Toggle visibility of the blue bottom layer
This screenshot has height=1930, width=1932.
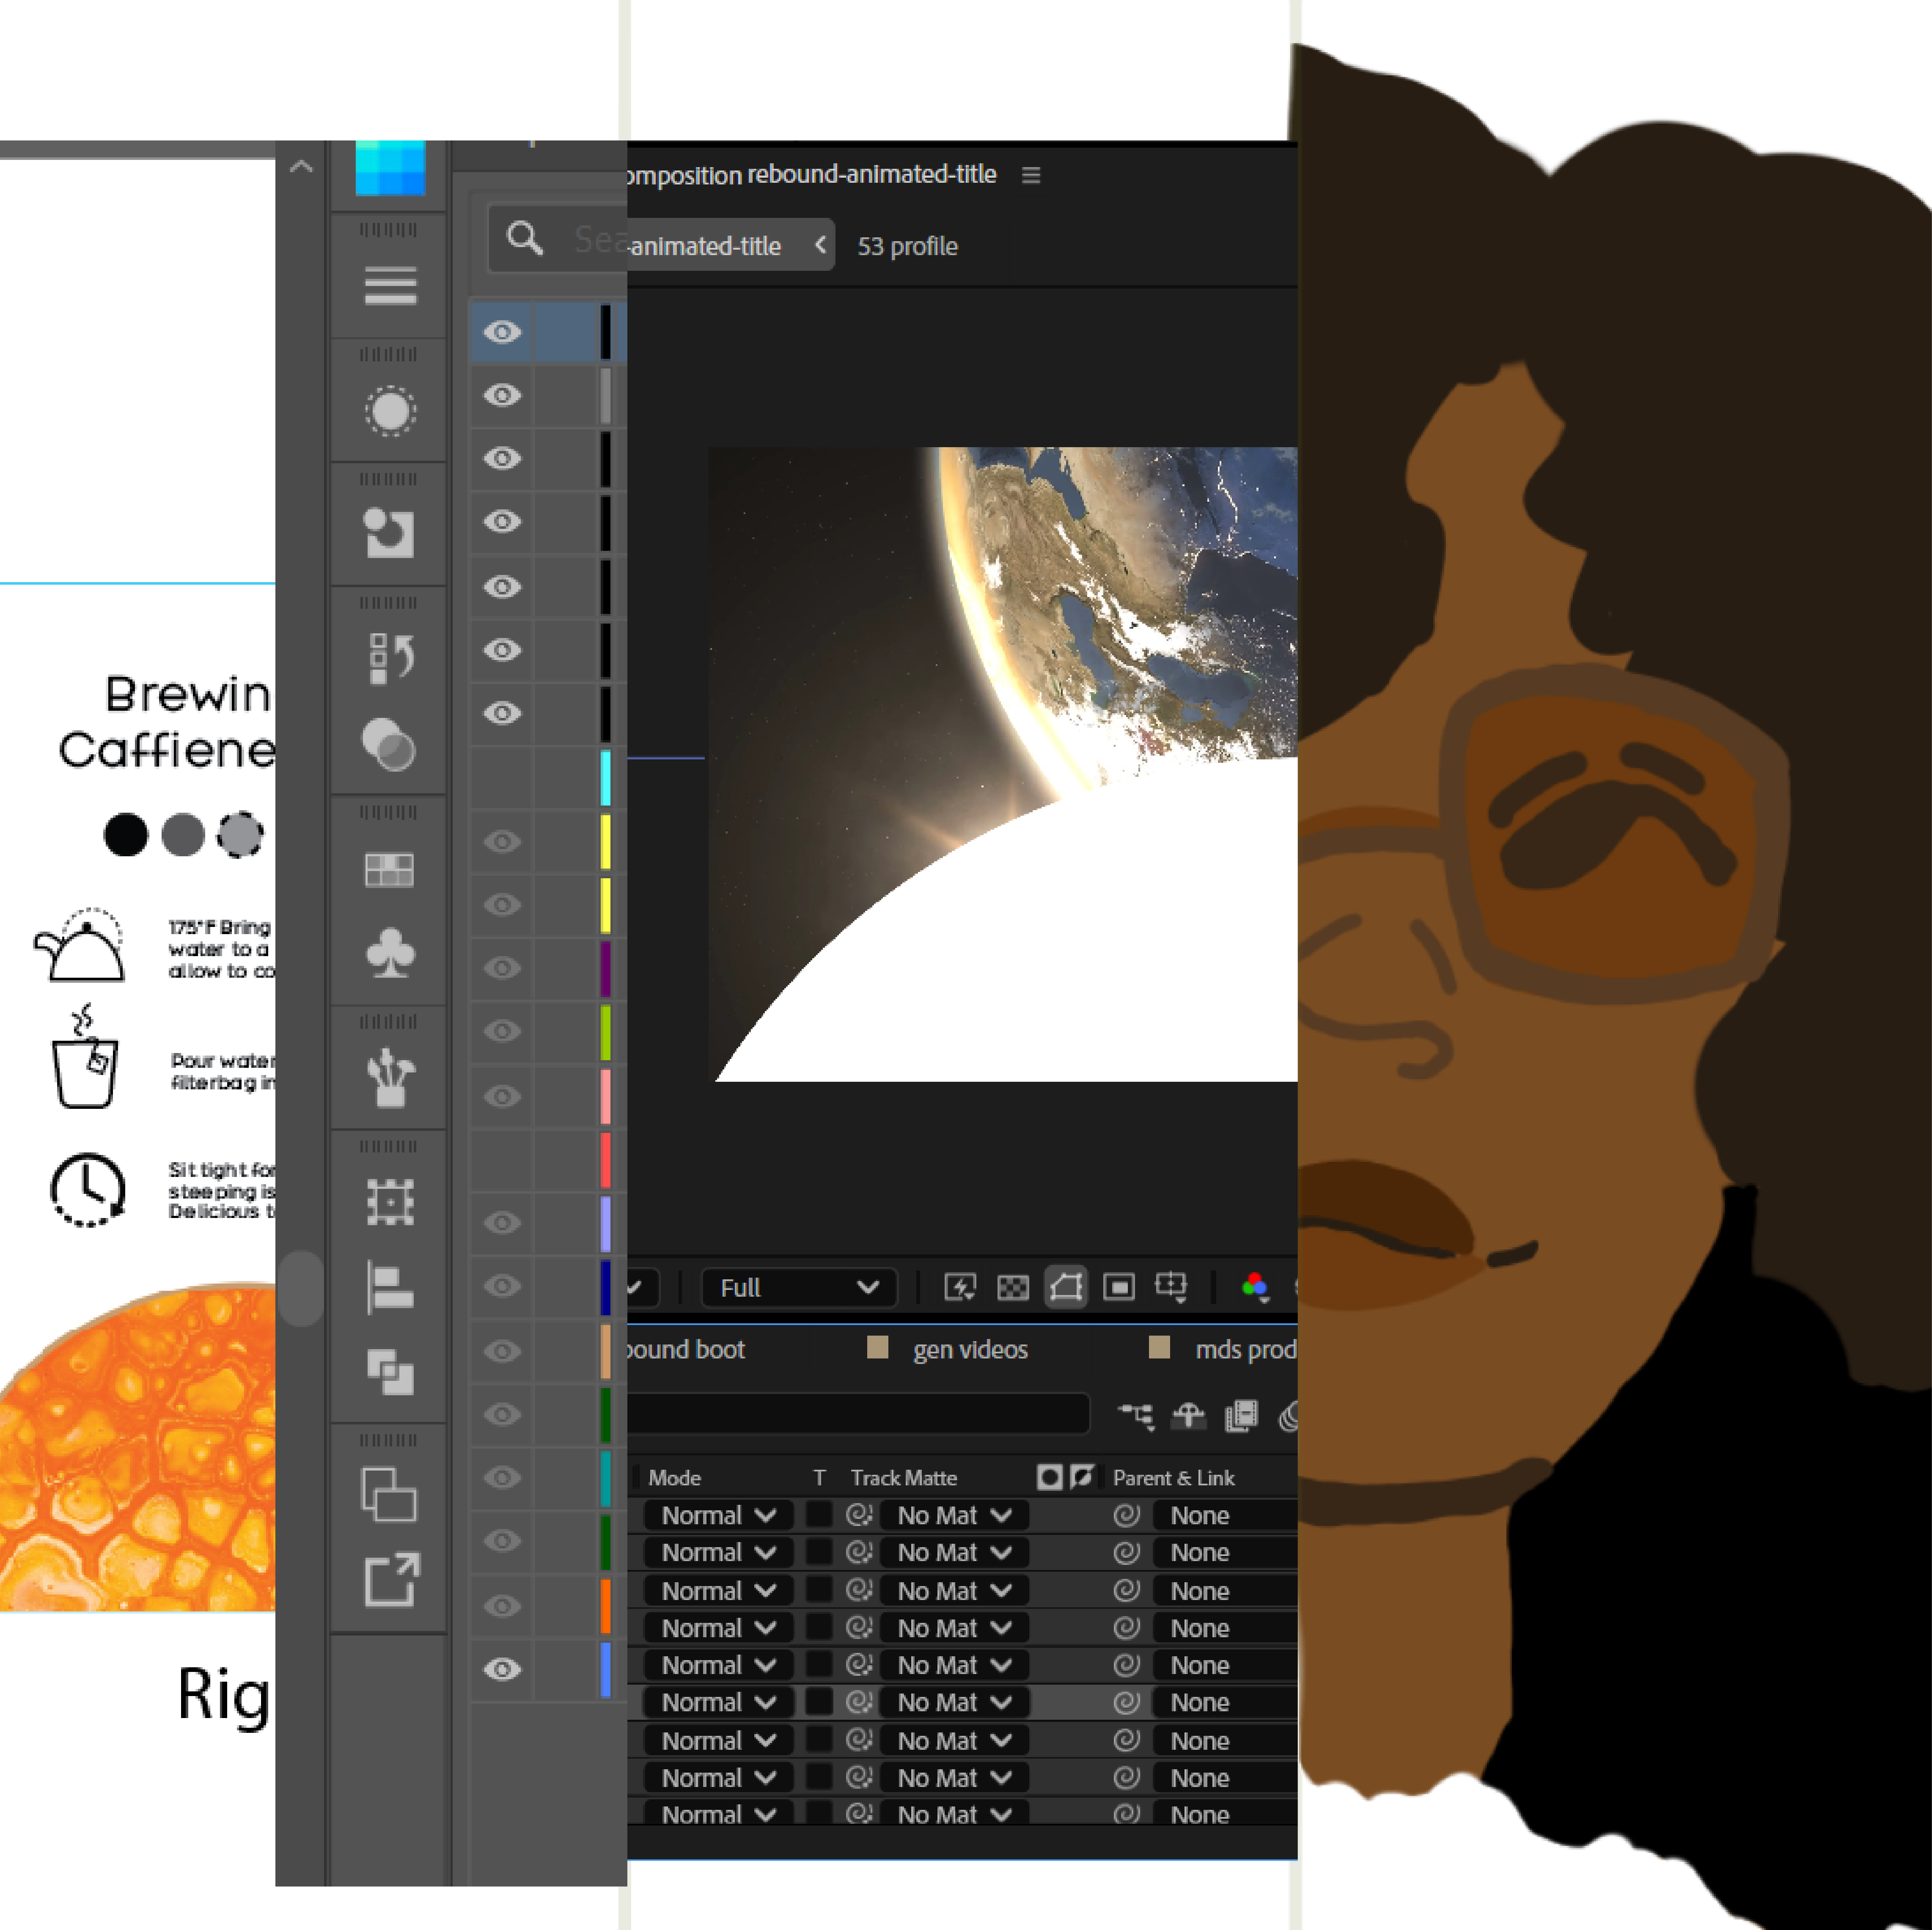pyautogui.click(x=502, y=1669)
